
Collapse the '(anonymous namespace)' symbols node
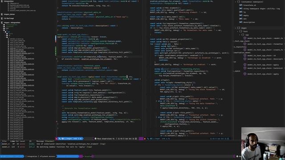coord(236,2)
